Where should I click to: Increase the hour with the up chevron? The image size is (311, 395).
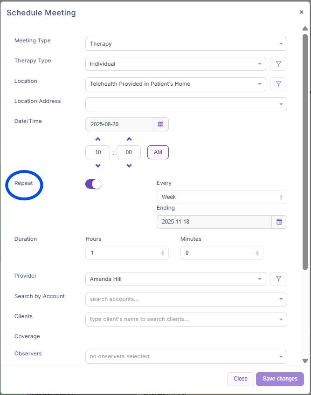(x=98, y=139)
